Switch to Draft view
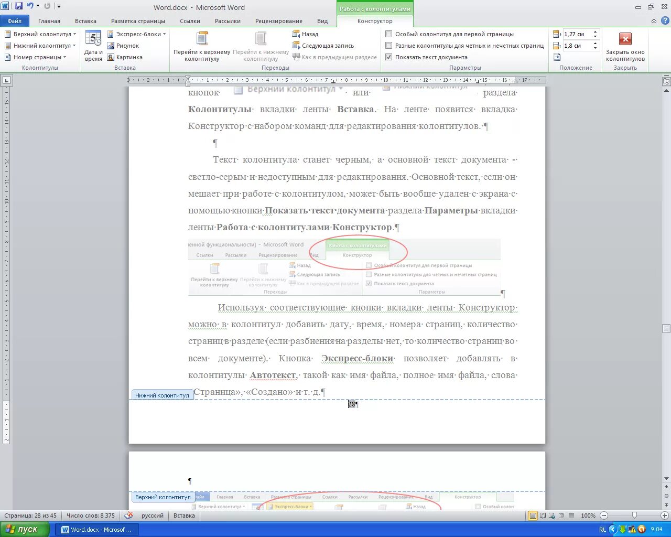This screenshot has height=537, width=671. click(571, 515)
